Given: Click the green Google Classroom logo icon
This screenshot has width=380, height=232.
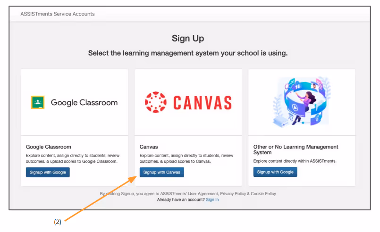Looking at the screenshot, I should pyautogui.click(x=38, y=102).
